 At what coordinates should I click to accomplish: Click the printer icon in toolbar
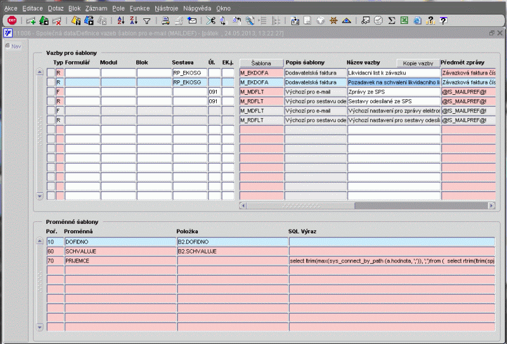coord(165,20)
